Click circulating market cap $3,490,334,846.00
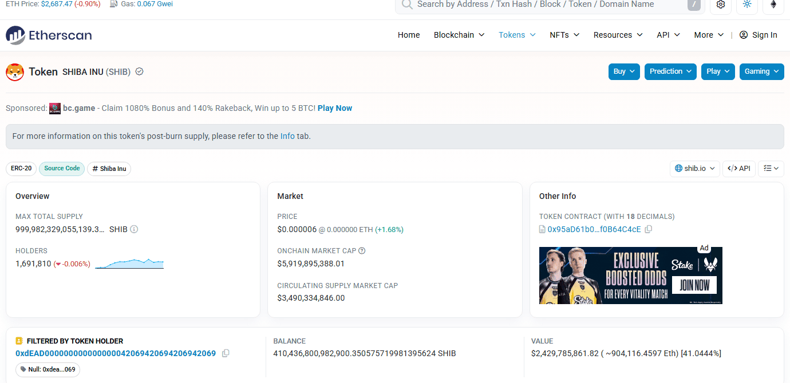The image size is (790, 383). click(x=311, y=298)
